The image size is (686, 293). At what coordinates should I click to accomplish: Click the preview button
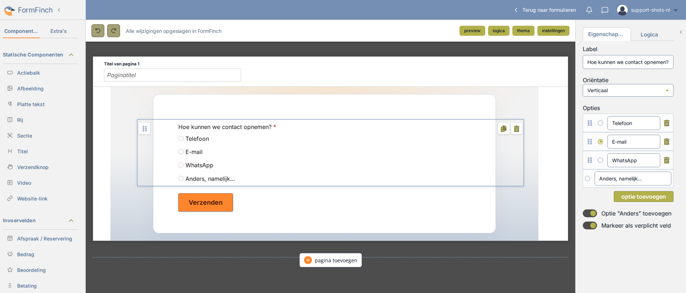(472, 31)
